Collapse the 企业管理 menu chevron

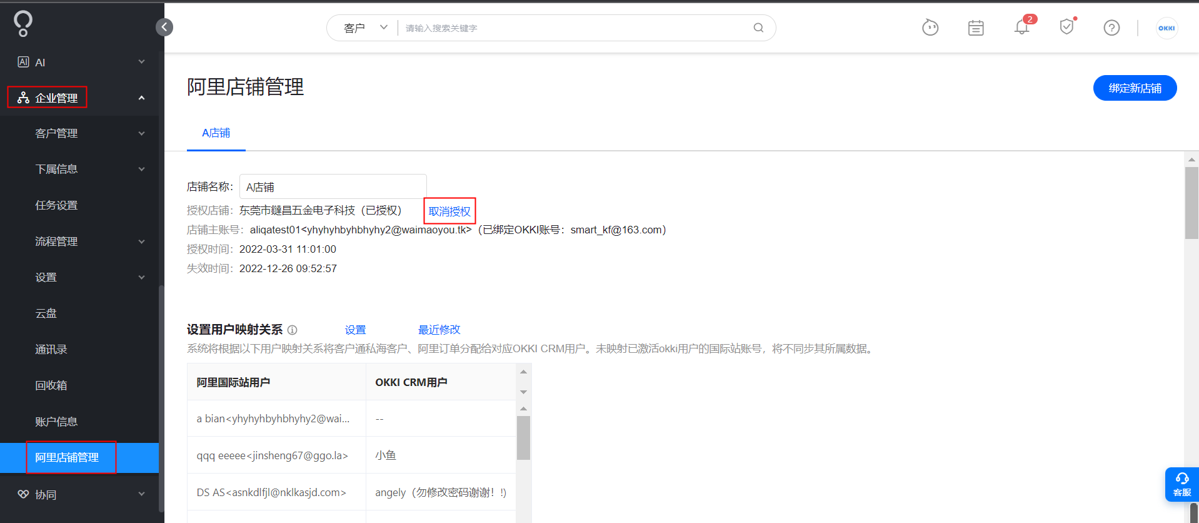141,98
